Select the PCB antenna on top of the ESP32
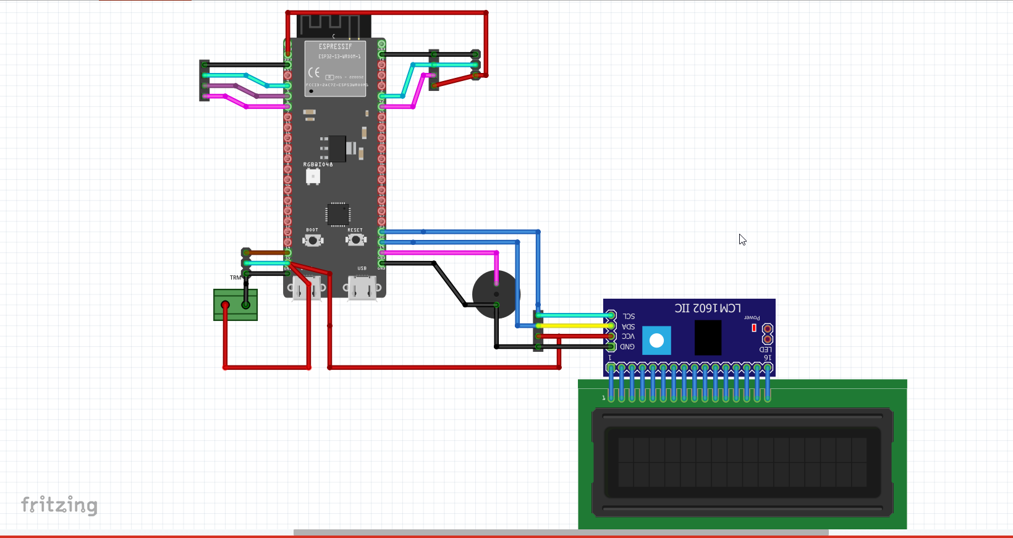The height and width of the screenshot is (538, 1013). [x=334, y=26]
